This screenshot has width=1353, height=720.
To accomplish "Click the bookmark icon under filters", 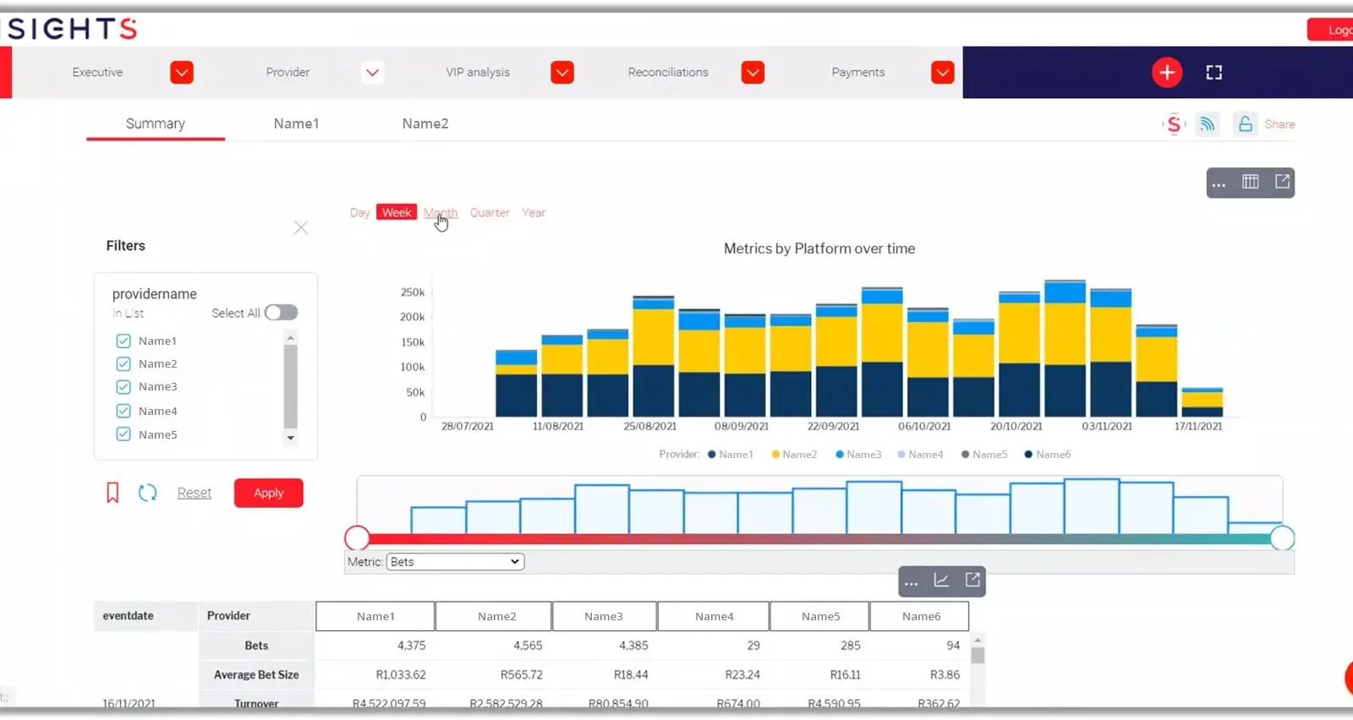I will point(112,493).
